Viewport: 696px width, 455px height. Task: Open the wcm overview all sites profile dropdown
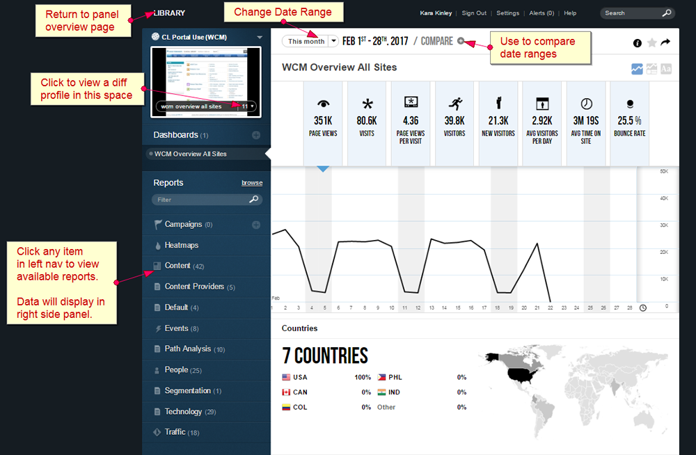(247, 106)
